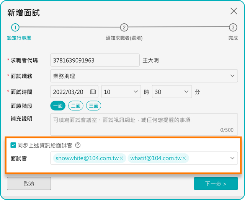Image resolution: width=245 pixels, height=200 pixels.
Task: Select interview stage 三面
Action: pyautogui.click(x=93, y=106)
